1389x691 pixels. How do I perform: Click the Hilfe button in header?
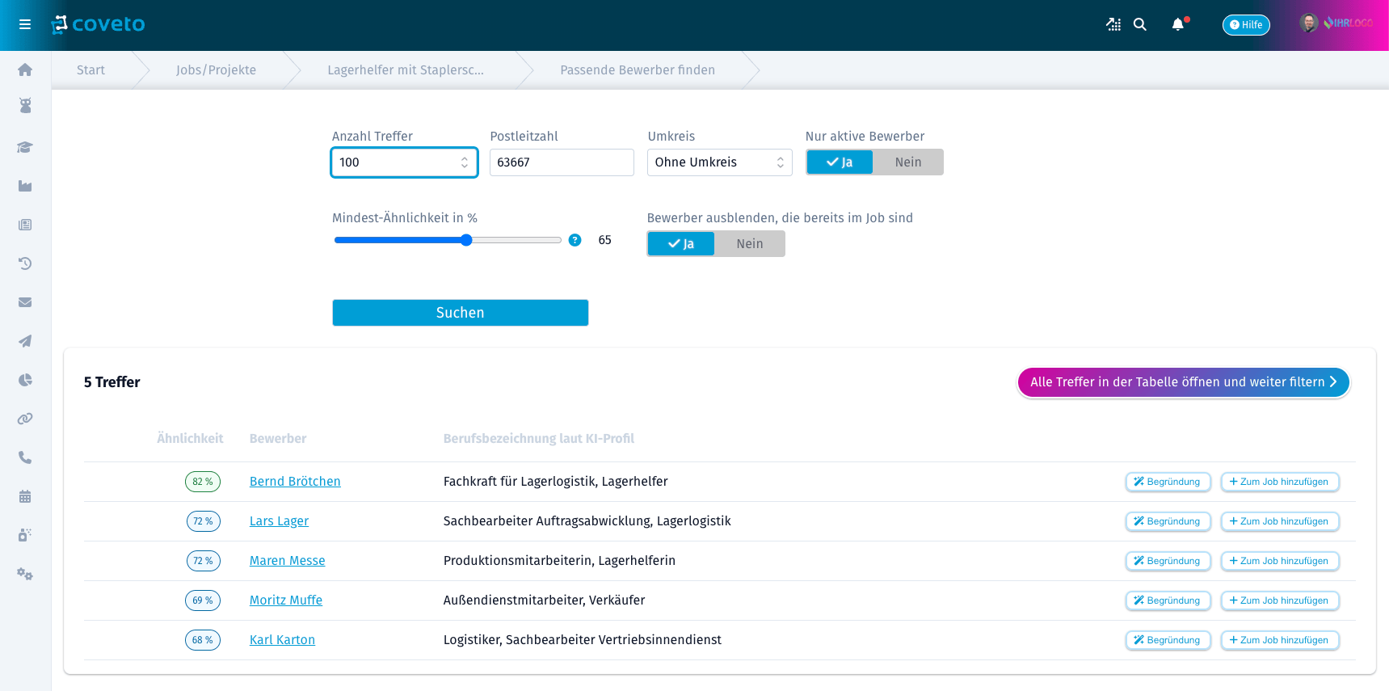click(1245, 24)
